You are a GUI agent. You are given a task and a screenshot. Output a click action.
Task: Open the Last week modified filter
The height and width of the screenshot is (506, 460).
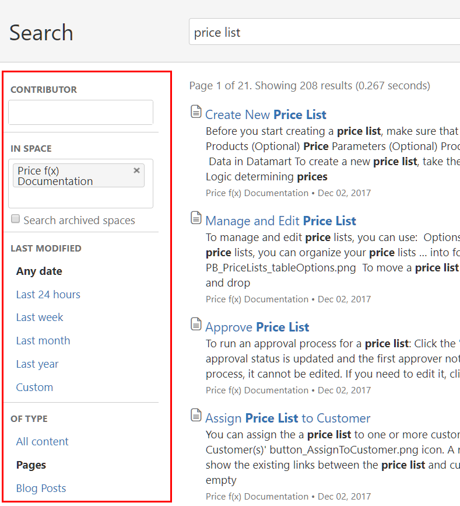40,317
